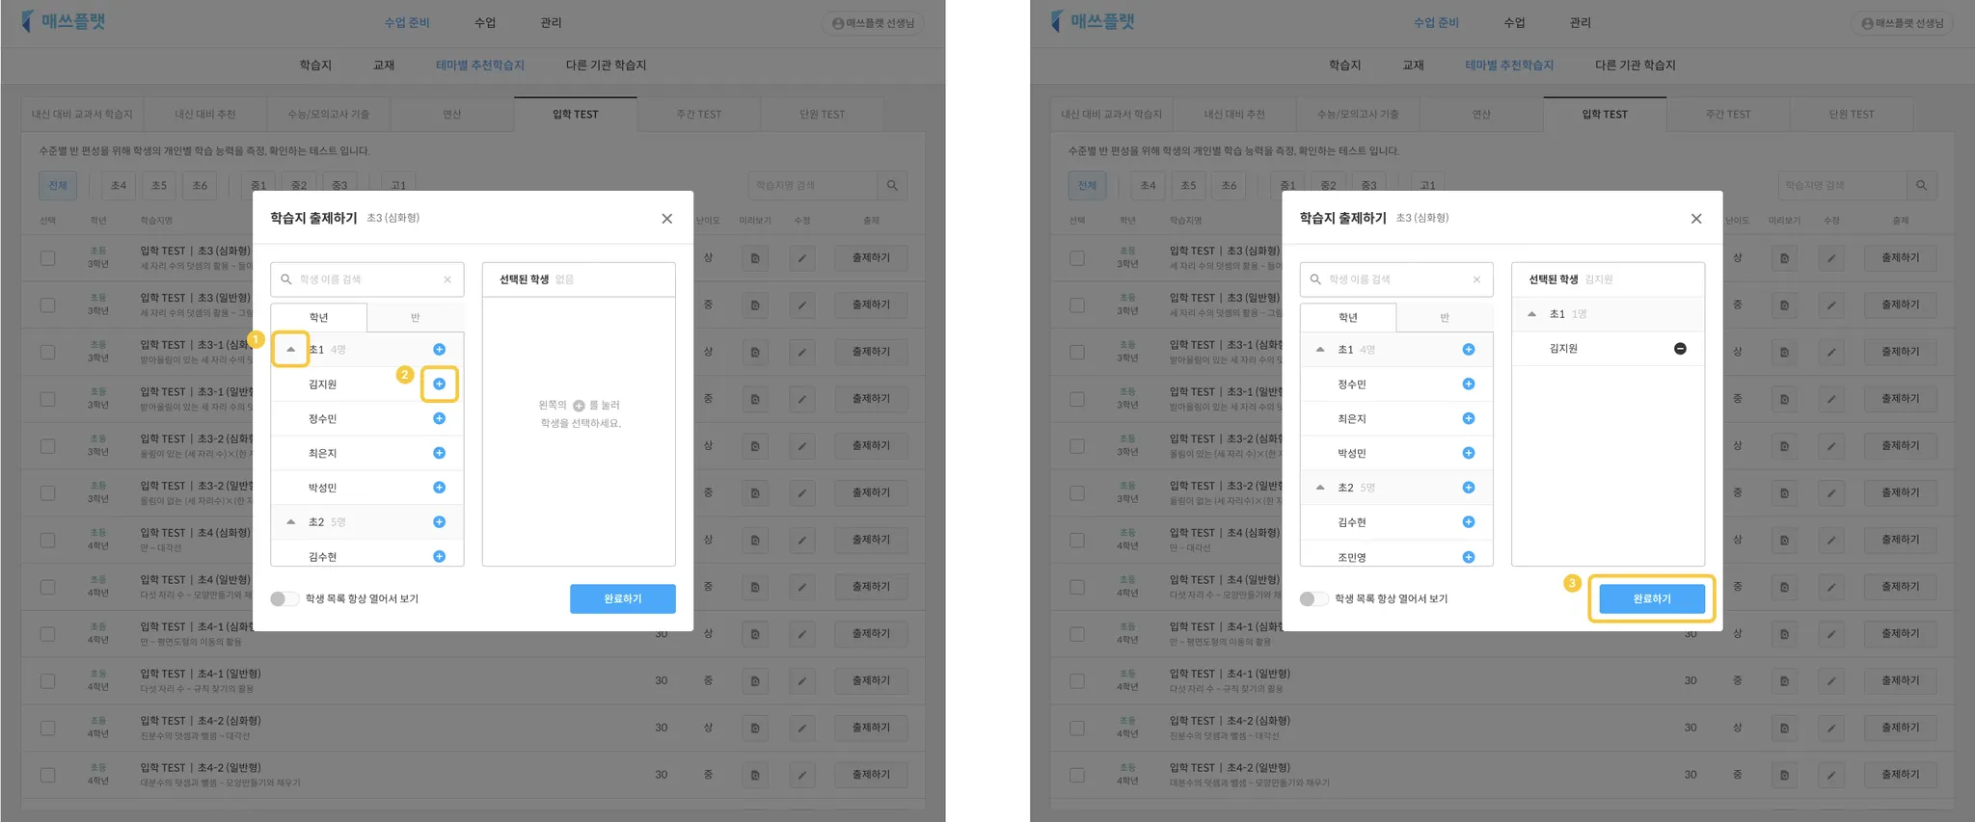Clear the student search in left dialog
The height and width of the screenshot is (822, 1975).
click(447, 279)
